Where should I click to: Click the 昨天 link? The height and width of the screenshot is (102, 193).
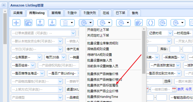click(181, 89)
